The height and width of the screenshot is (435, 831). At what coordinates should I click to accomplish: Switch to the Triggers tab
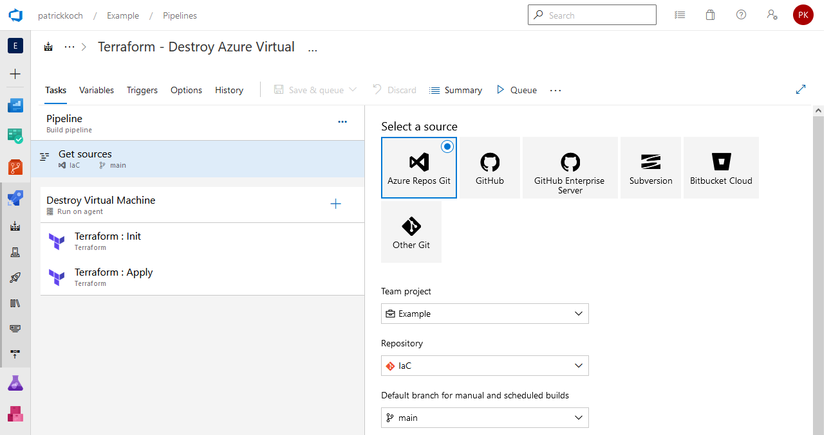click(142, 90)
